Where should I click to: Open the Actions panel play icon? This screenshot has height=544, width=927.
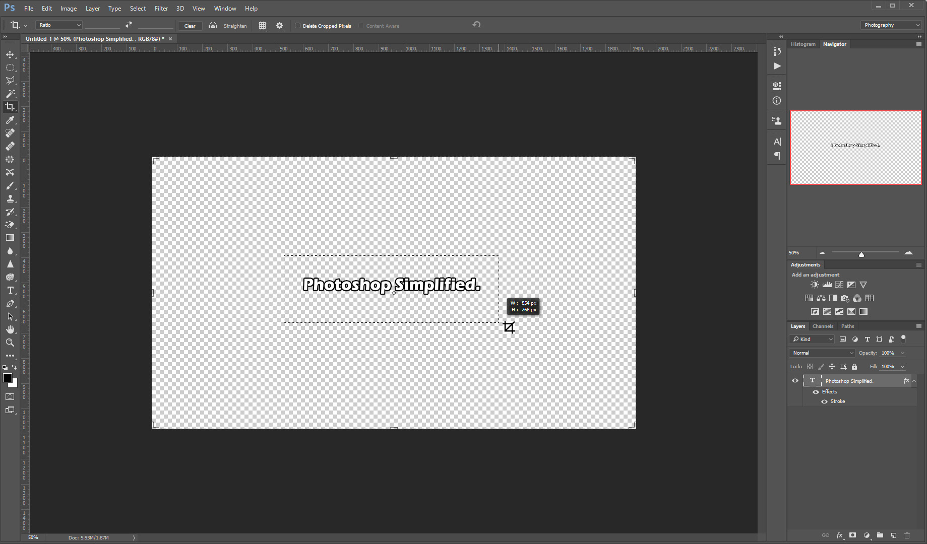click(777, 66)
